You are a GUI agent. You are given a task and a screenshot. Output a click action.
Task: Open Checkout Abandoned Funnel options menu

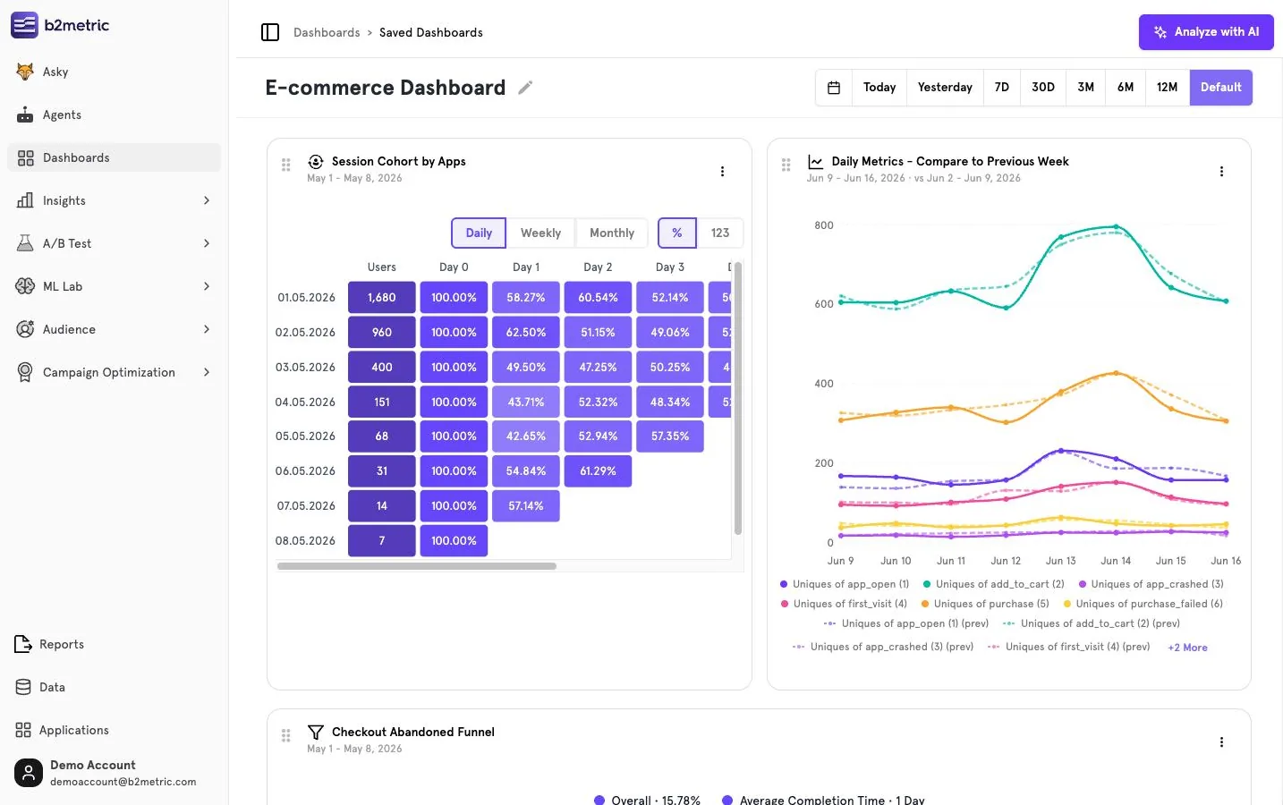point(1221,741)
